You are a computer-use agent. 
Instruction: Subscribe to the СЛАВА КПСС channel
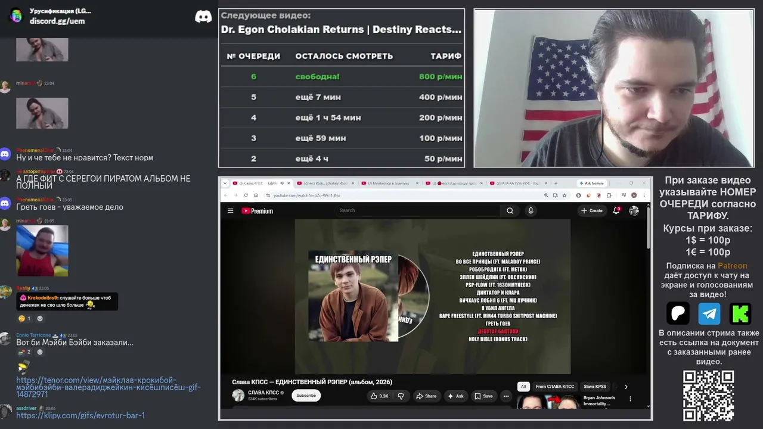coord(306,396)
